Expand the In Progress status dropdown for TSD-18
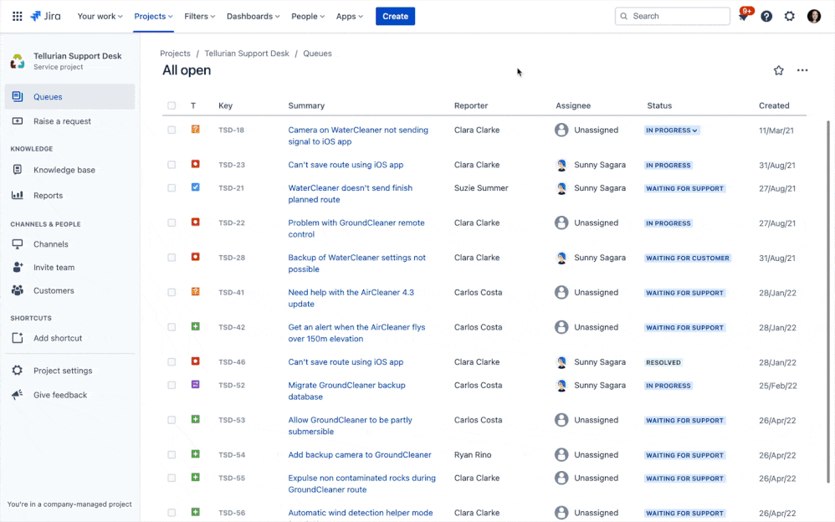This screenshot has height=522, width=835. (672, 130)
